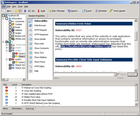Open the File menu
Image resolution: width=140 pixels, height=116 pixels.
(4, 7)
